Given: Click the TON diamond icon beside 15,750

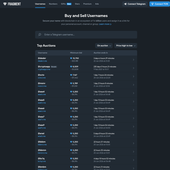Looking at the screenshot, I should 71,58.
